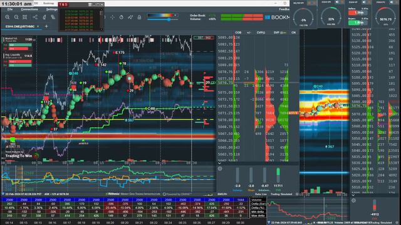Viewport: 401px width, 225px height.
Task: Open the gear settings in the lower widget panel
Action: [x=220, y=169]
